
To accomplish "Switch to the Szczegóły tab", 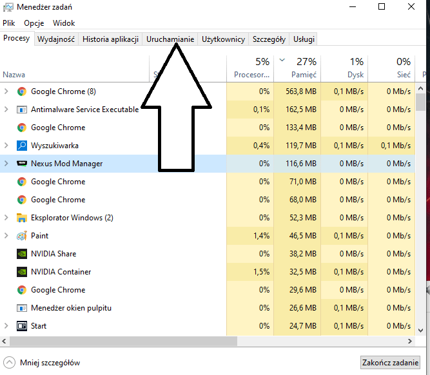I will (269, 39).
